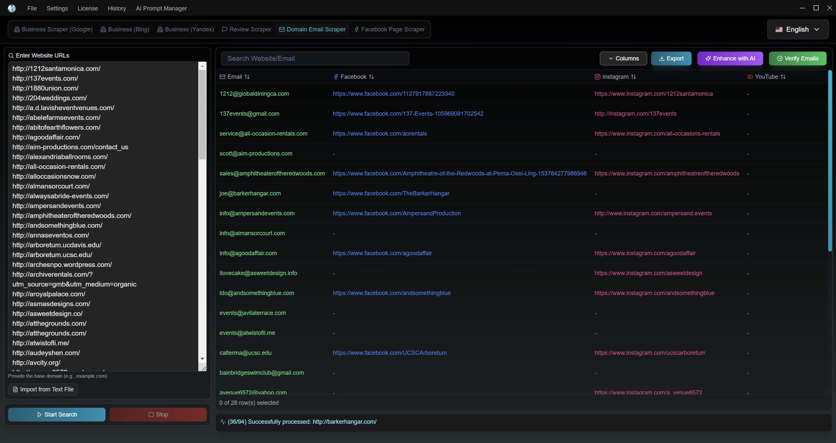
Task: Click the Email column sort arrows icon
Action: (x=247, y=77)
